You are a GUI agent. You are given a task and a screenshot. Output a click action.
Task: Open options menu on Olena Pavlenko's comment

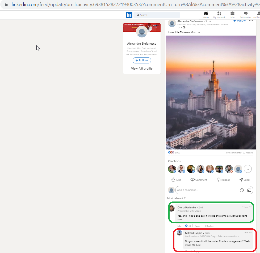250,207
